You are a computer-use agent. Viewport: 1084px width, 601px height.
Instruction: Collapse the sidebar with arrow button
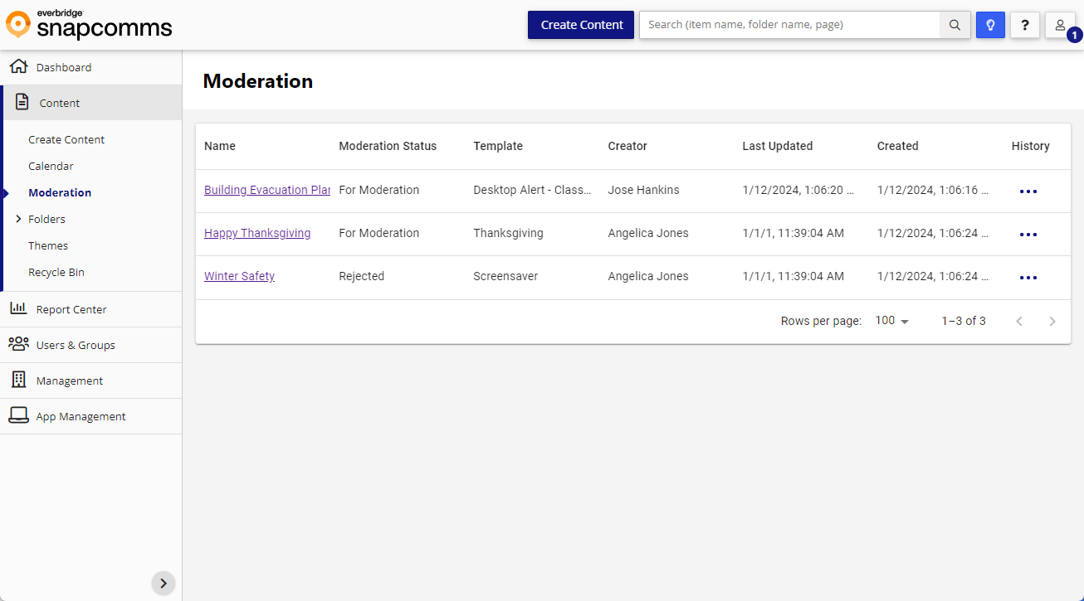point(164,583)
